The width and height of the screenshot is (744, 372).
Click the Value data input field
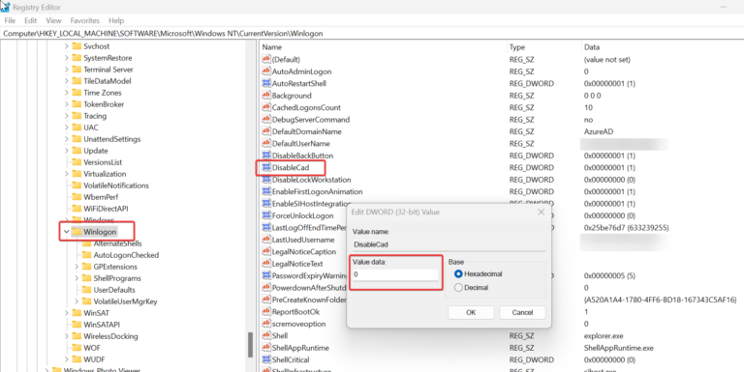pos(395,274)
